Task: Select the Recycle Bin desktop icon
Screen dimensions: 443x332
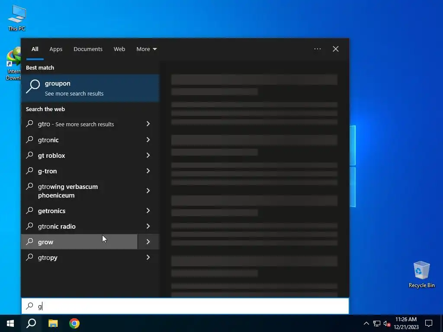Action: point(421,274)
